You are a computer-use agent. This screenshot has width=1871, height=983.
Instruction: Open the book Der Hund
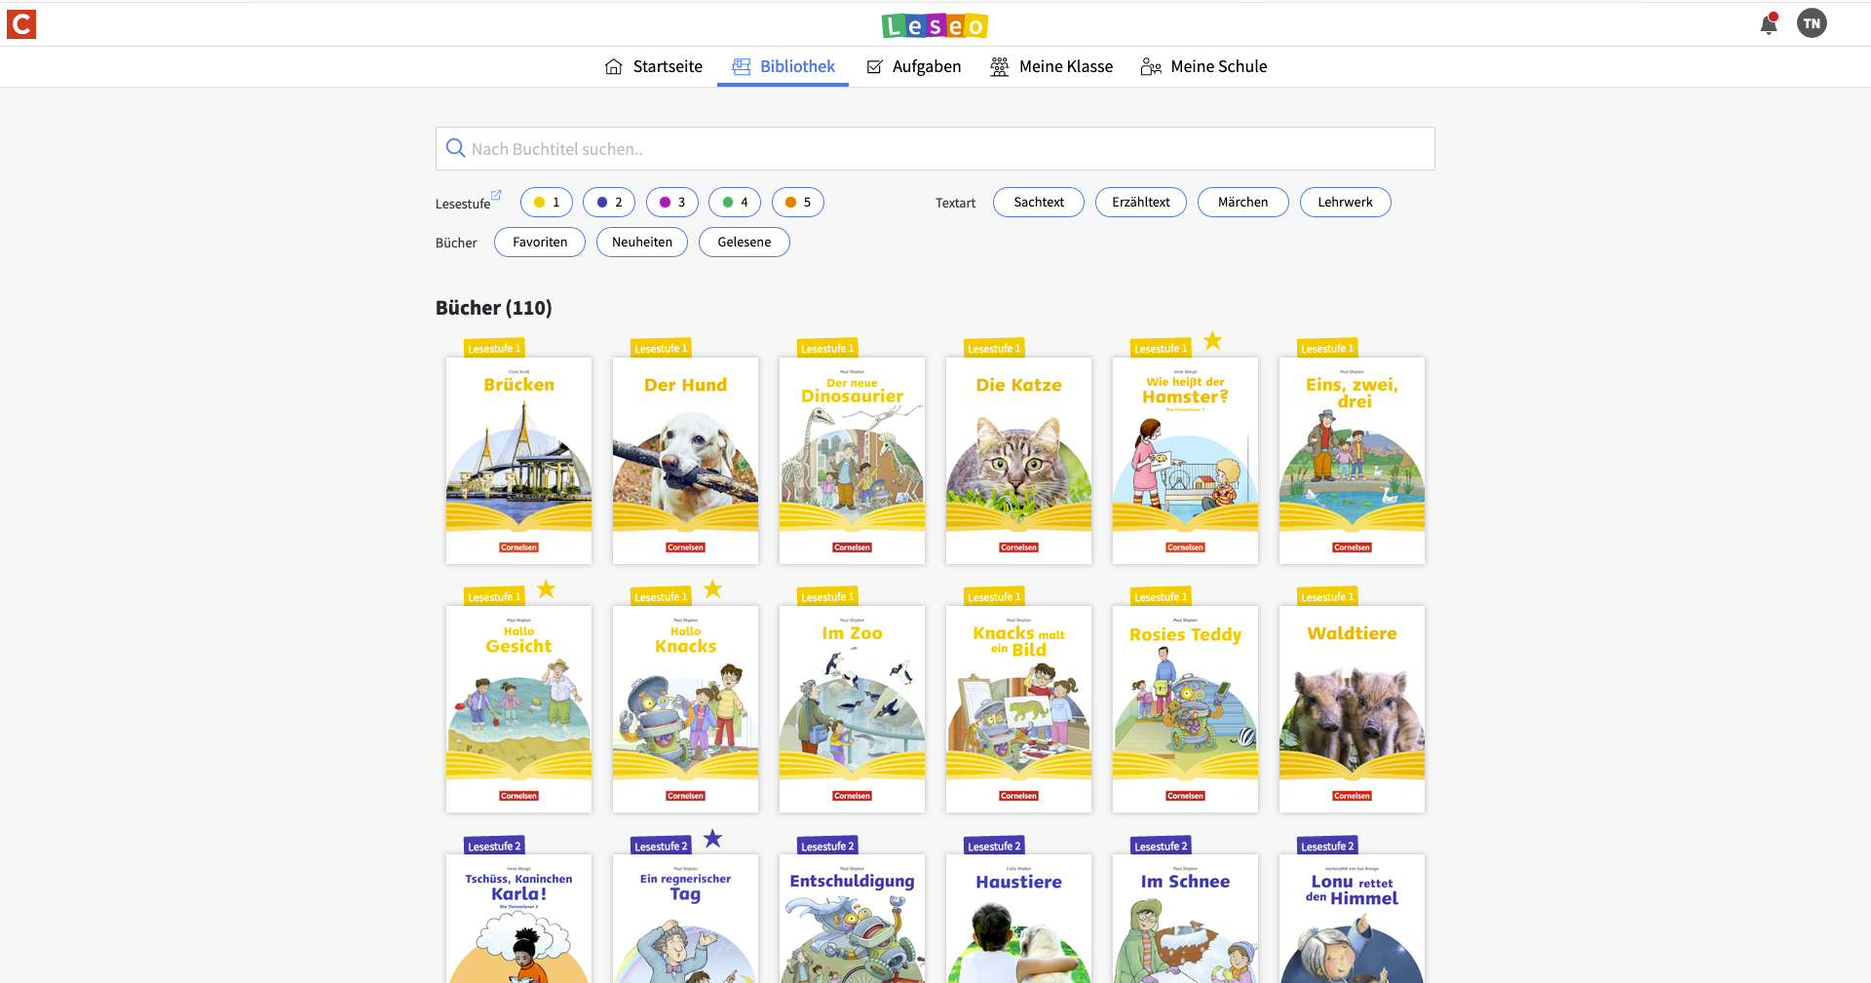point(685,460)
